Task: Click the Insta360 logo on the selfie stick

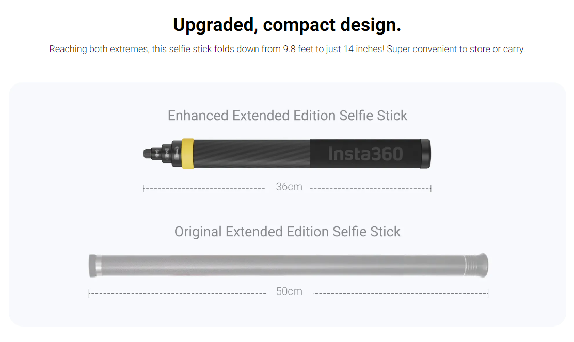Action: 365,154
